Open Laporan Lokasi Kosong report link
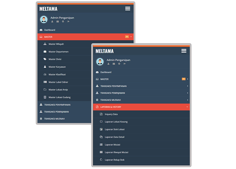Viewport: 236px width, 169px height. pos(116,122)
